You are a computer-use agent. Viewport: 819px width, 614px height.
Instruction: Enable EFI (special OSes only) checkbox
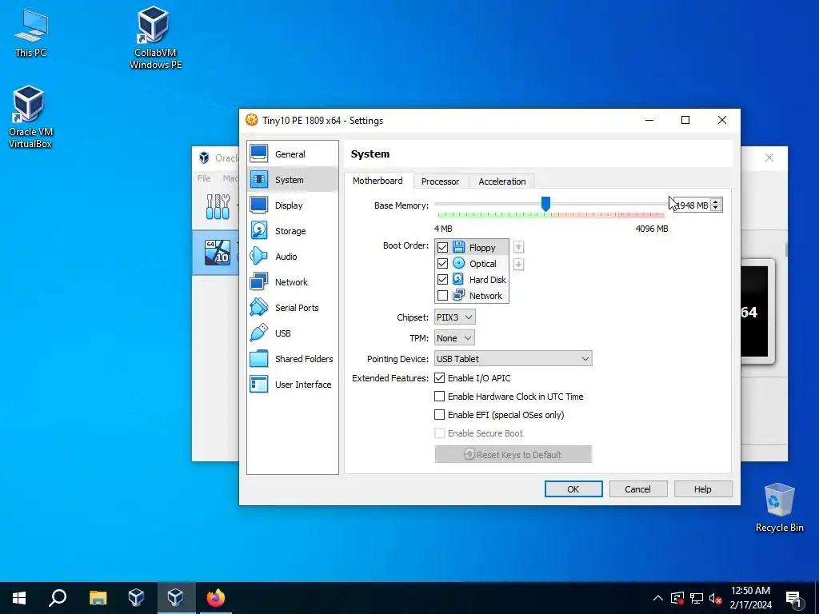point(440,415)
